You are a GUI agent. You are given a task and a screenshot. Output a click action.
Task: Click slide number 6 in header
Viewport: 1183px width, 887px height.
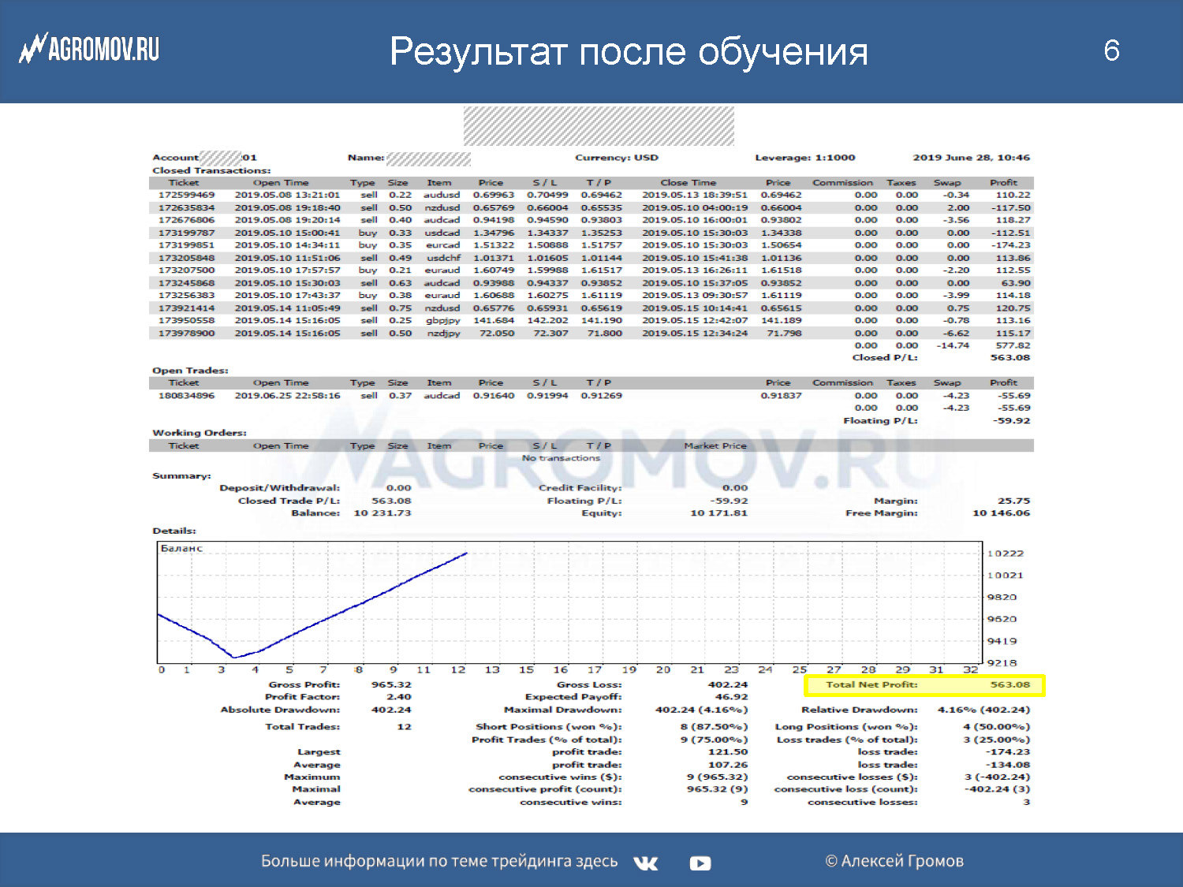[x=1111, y=50]
